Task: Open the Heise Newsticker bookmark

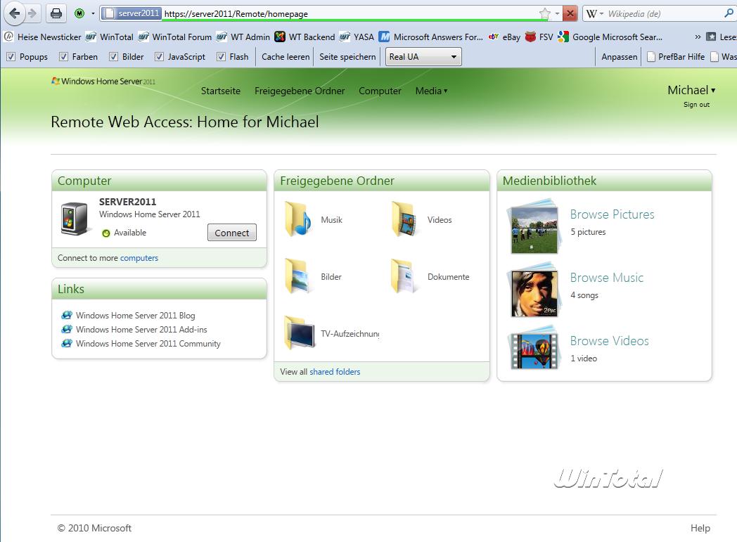Action: (42, 37)
